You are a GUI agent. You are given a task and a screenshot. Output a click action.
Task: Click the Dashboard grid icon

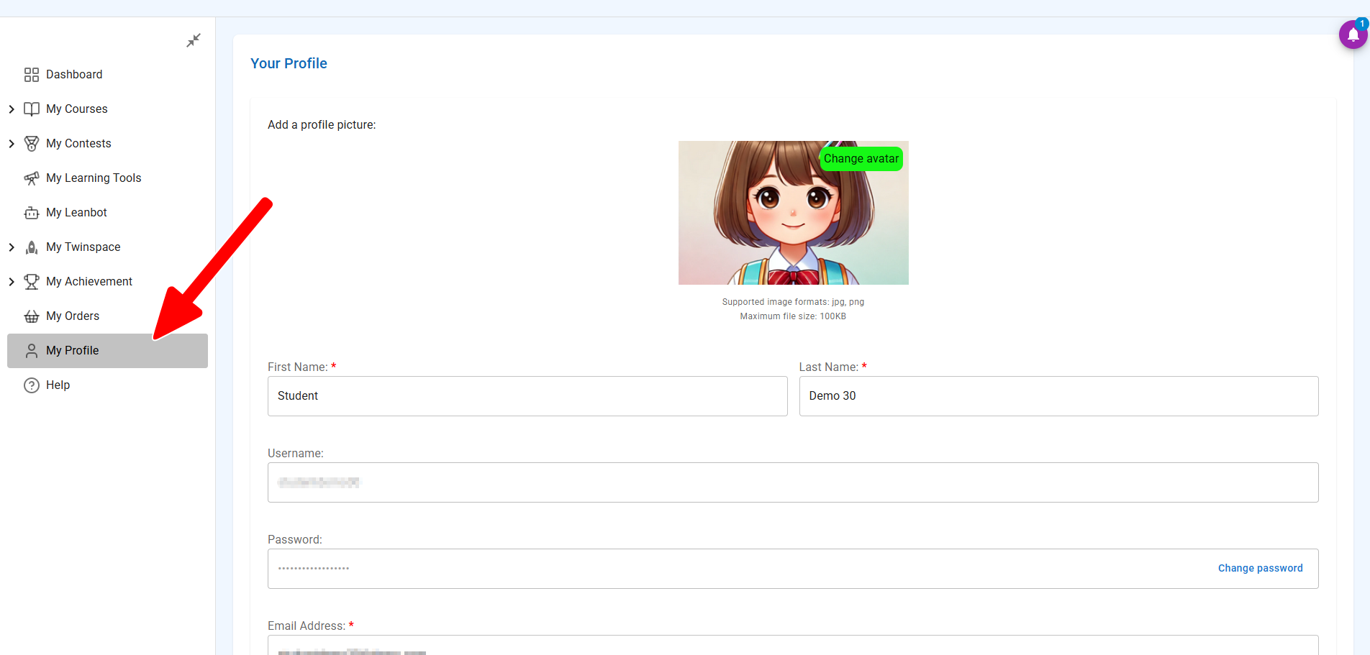coord(32,75)
